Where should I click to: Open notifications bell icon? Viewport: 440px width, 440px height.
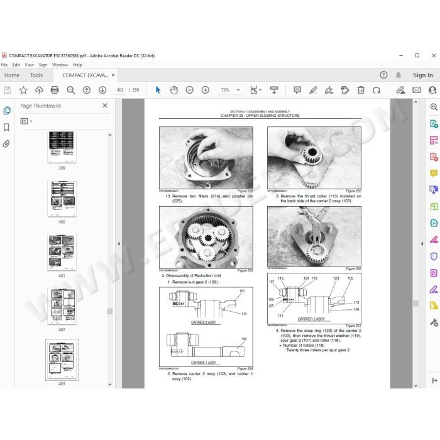(399, 75)
